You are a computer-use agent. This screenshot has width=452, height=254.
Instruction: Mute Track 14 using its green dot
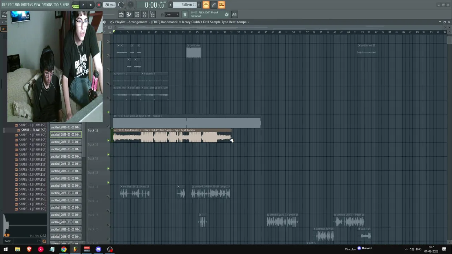point(108,168)
